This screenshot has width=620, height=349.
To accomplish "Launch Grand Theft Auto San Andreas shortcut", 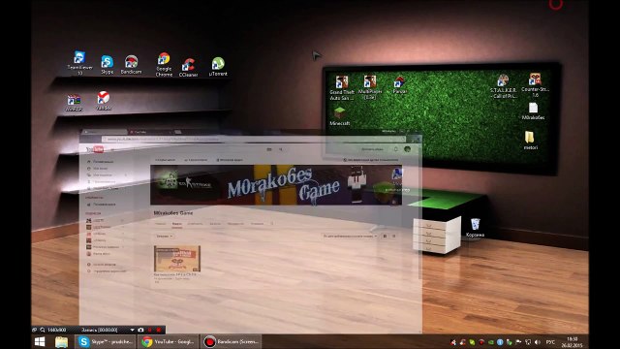I will tap(342, 88).
